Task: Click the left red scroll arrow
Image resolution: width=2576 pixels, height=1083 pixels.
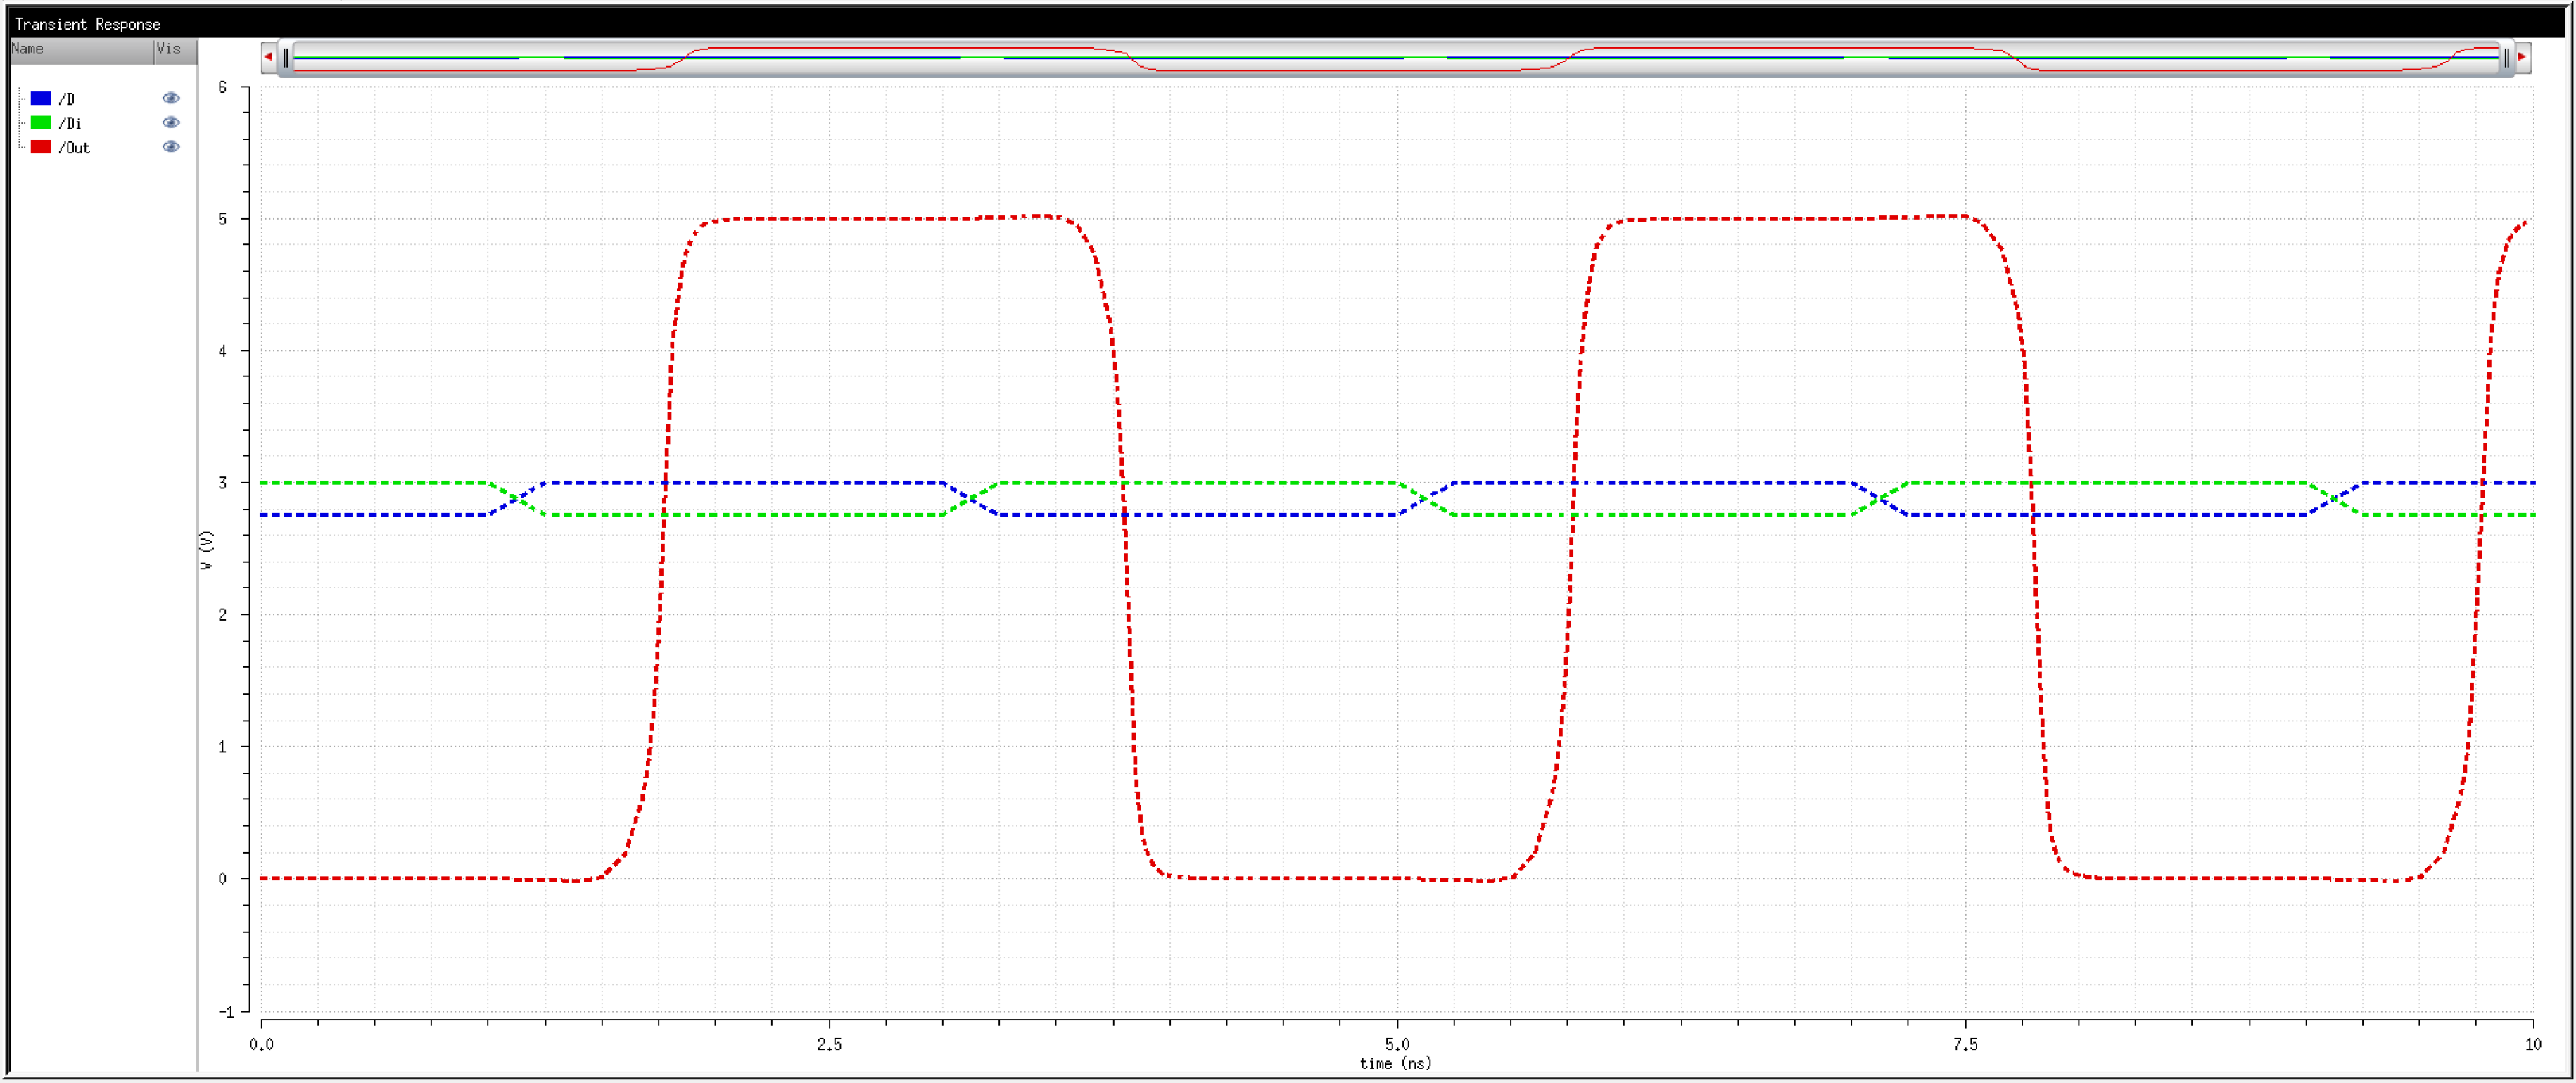Action: point(268,57)
